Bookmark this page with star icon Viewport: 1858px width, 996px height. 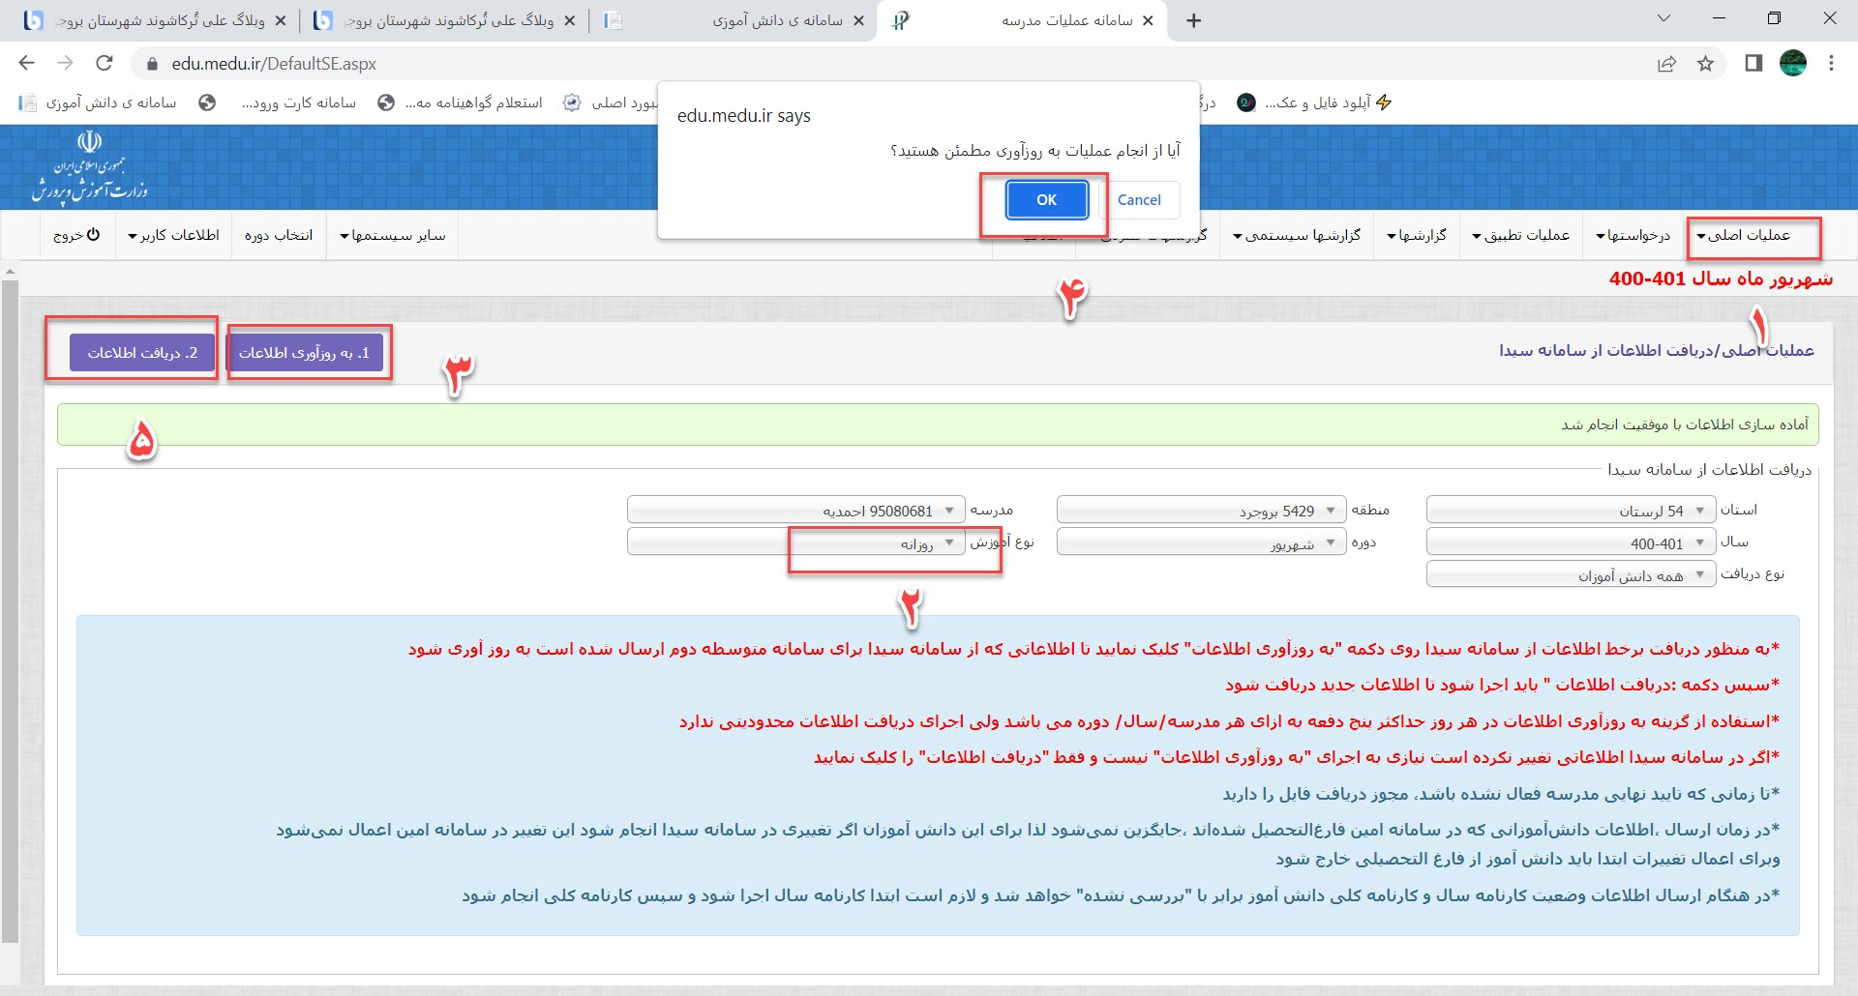(1705, 64)
